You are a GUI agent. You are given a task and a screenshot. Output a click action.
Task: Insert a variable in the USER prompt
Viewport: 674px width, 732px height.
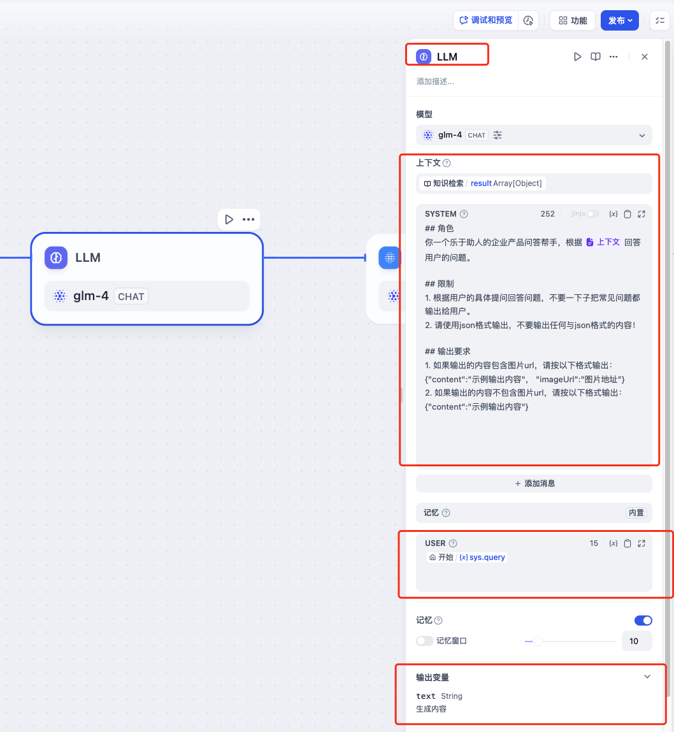[613, 543]
